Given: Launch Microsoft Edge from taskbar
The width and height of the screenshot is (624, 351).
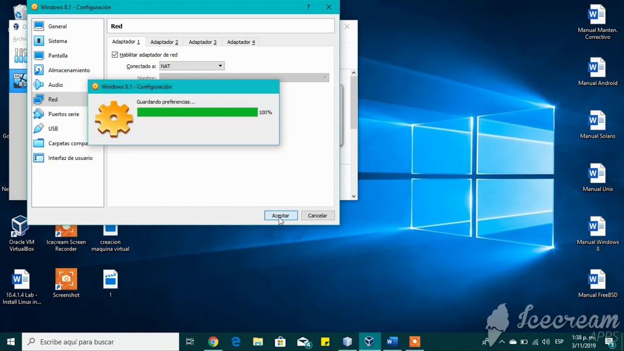Looking at the screenshot, I should tap(235, 342).
